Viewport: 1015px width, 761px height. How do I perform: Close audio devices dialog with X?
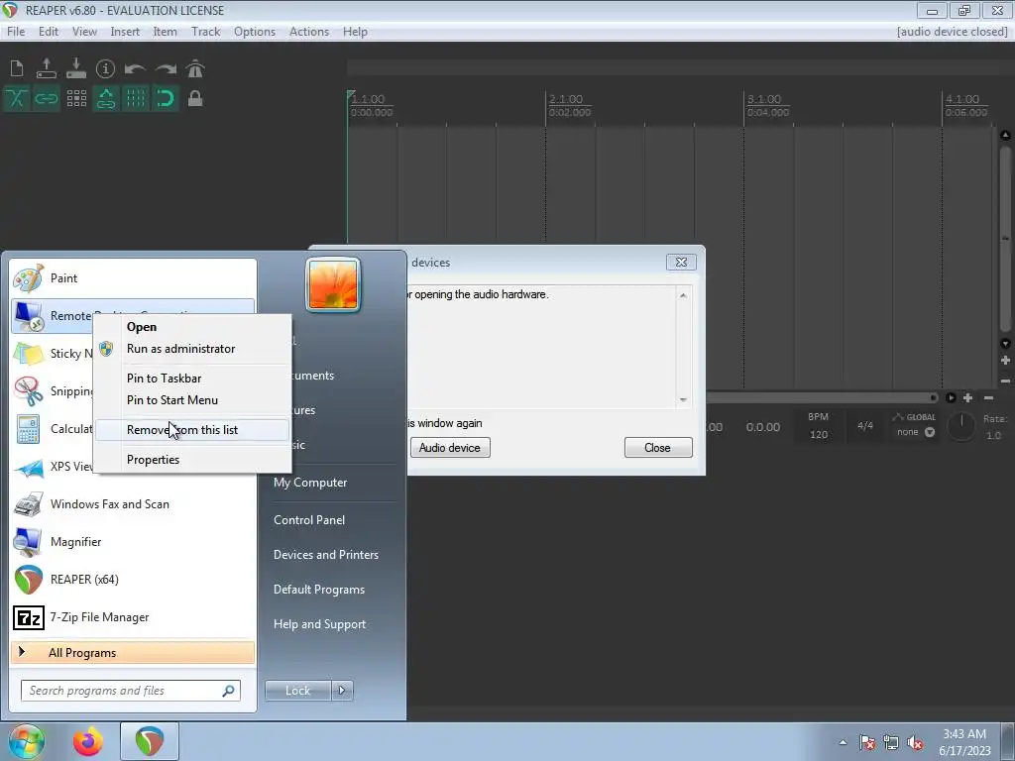click(x=681, y=262)
